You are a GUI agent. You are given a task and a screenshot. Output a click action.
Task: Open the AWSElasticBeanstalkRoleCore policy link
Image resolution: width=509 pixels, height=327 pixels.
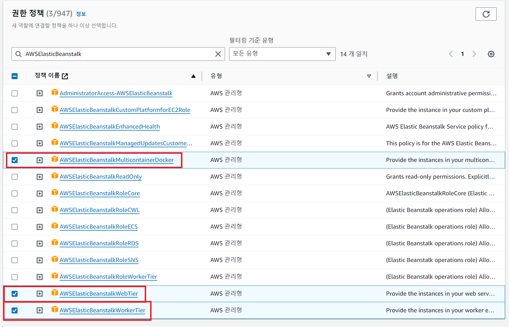point(100,193)
